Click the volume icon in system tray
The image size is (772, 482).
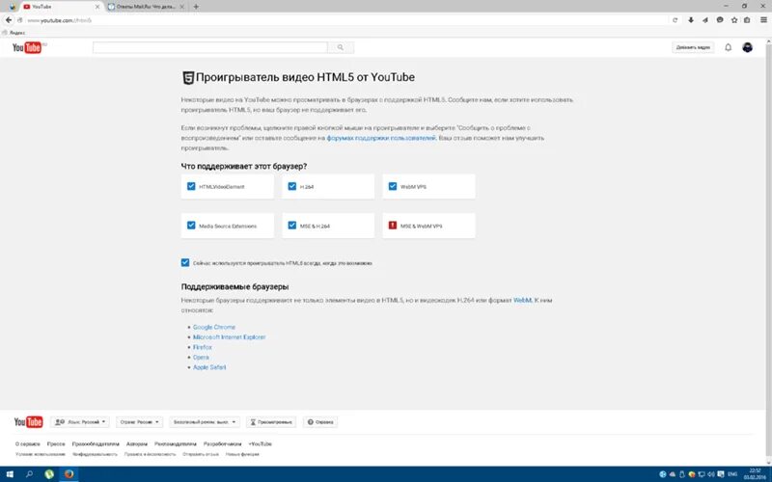click(711, 474)
